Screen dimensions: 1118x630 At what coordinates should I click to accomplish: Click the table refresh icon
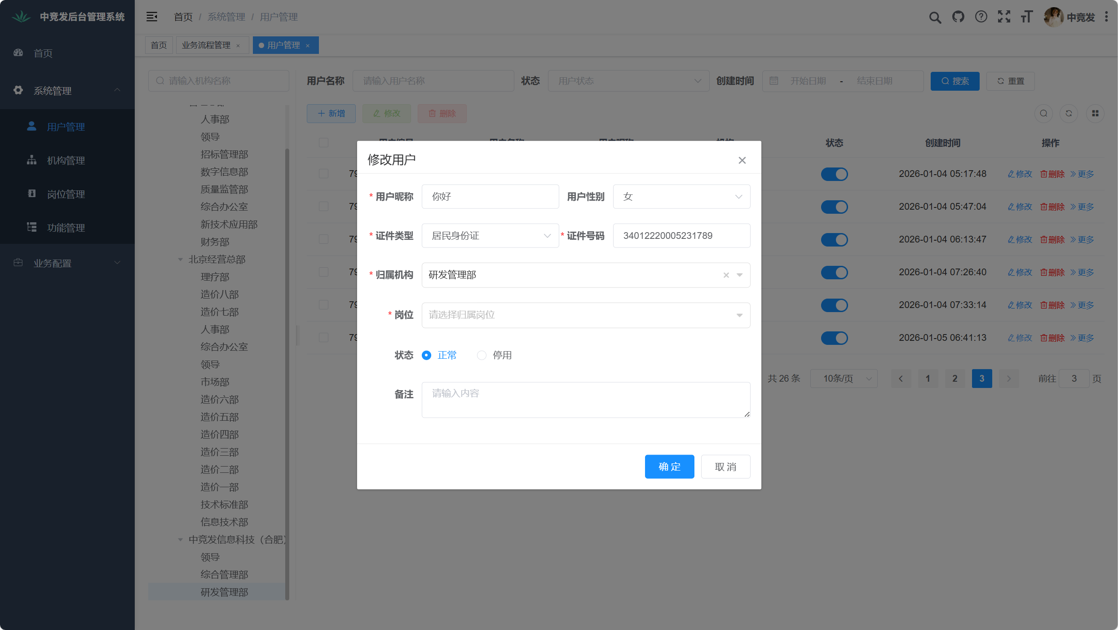(1069, 114)
